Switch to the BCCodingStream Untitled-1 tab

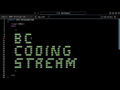click(x=18, y=17)
